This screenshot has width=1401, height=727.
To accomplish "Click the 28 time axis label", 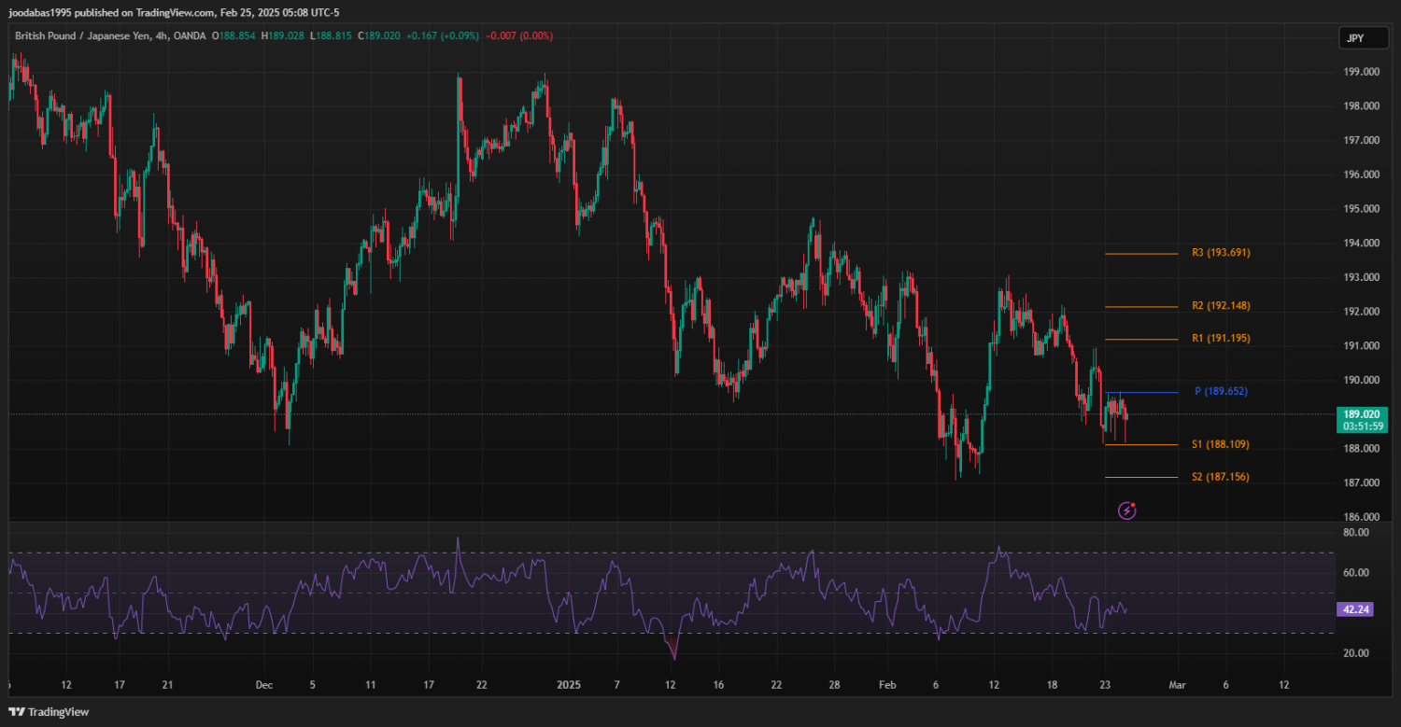I will [x=834, y=684].
